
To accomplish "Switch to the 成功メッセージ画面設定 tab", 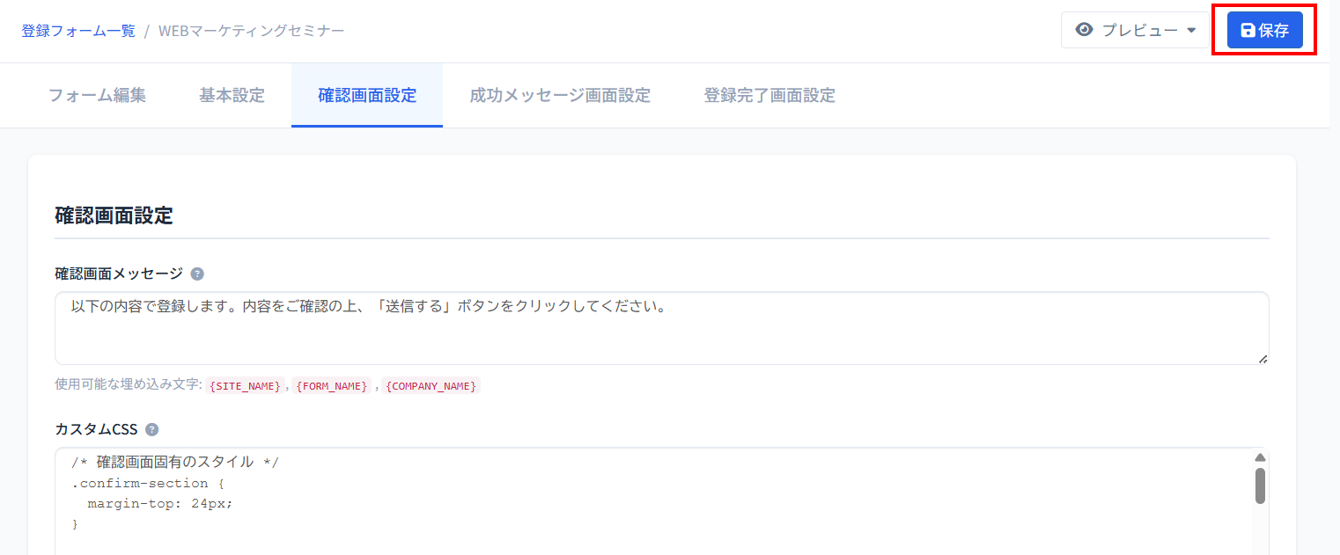I will 561,95.
